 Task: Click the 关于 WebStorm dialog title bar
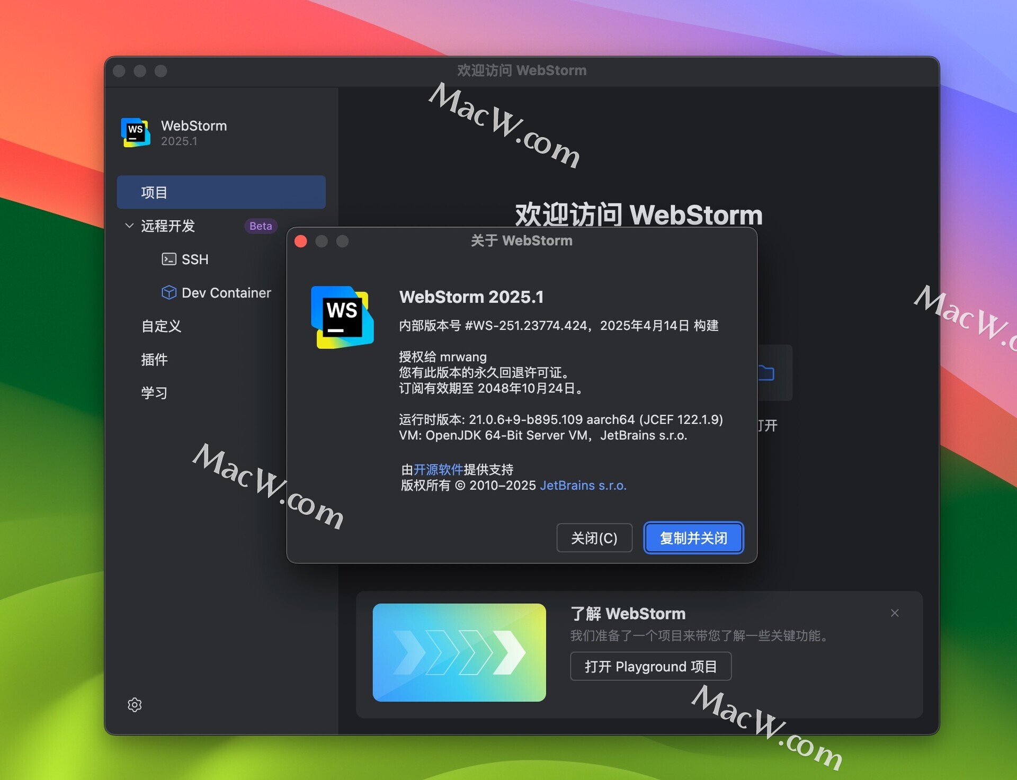coord(522,241)
